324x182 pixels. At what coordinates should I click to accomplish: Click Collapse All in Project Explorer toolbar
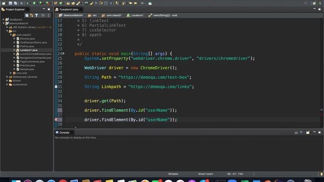click(27, 15)
